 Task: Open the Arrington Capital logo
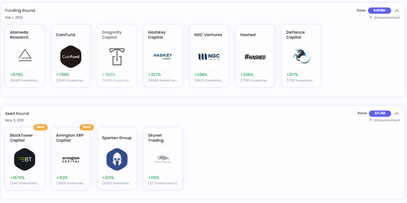point(71,160)
